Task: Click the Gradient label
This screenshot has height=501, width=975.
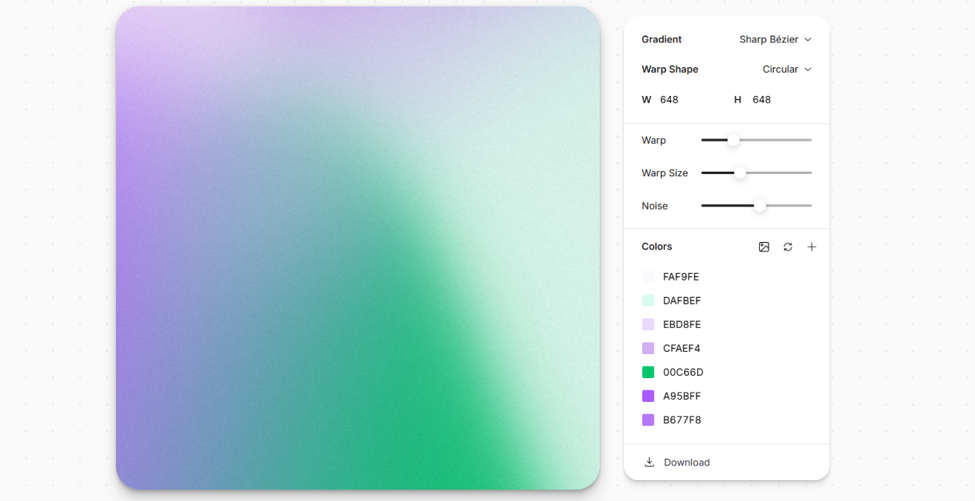Action: tap(662, 39)
